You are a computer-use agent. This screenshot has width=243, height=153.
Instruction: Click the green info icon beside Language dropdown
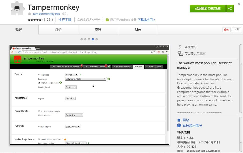109,79
